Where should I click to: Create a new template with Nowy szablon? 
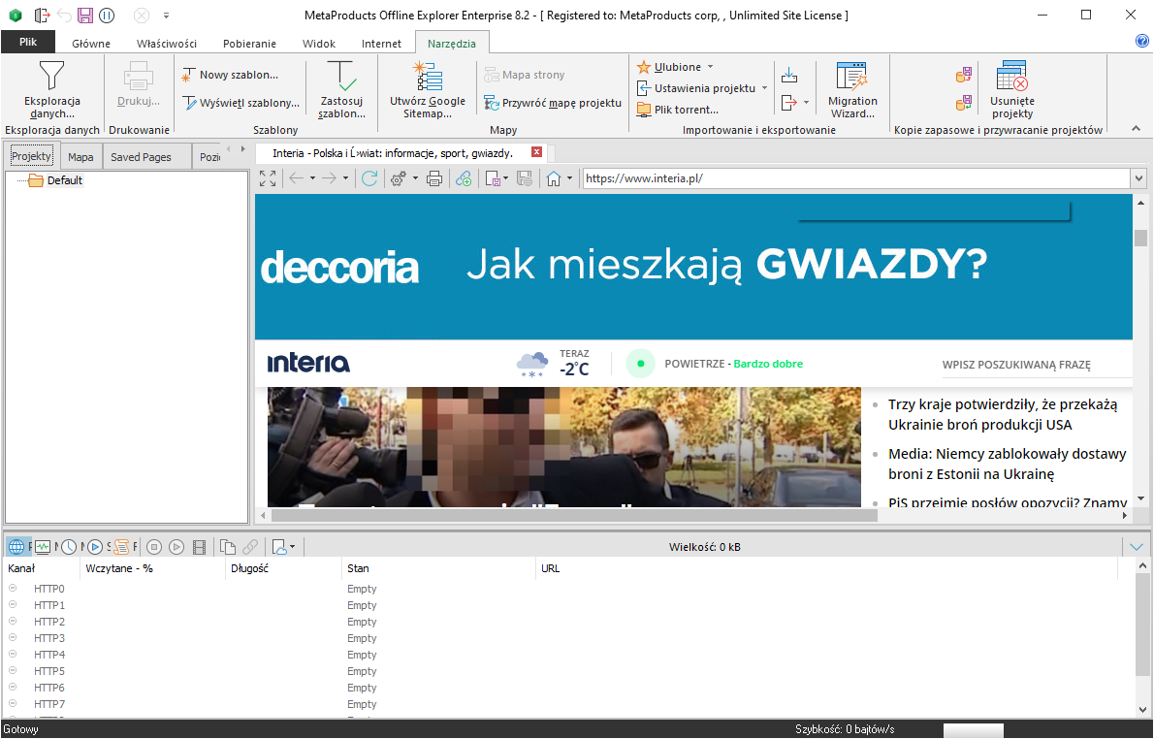click(231, 75)
